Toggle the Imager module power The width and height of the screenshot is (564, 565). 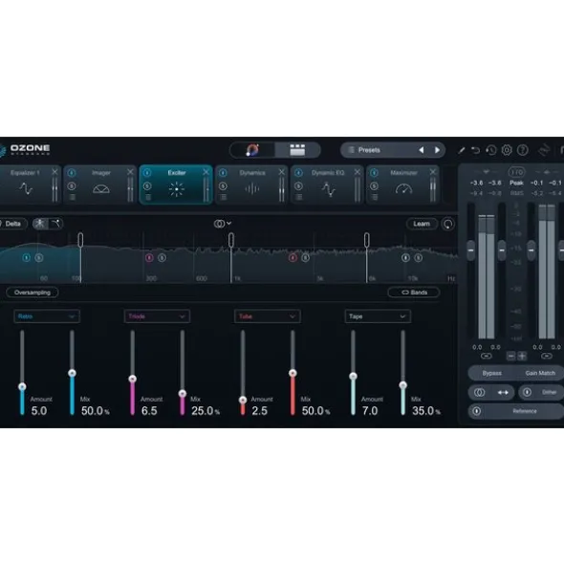[x=72, y=173]
